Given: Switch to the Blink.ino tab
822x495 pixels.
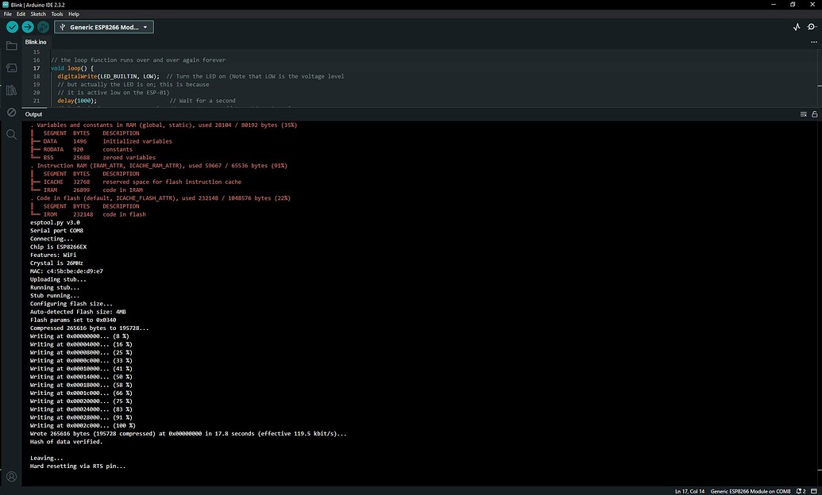Looking at the screenshot, I should click(x=35, y=41).
